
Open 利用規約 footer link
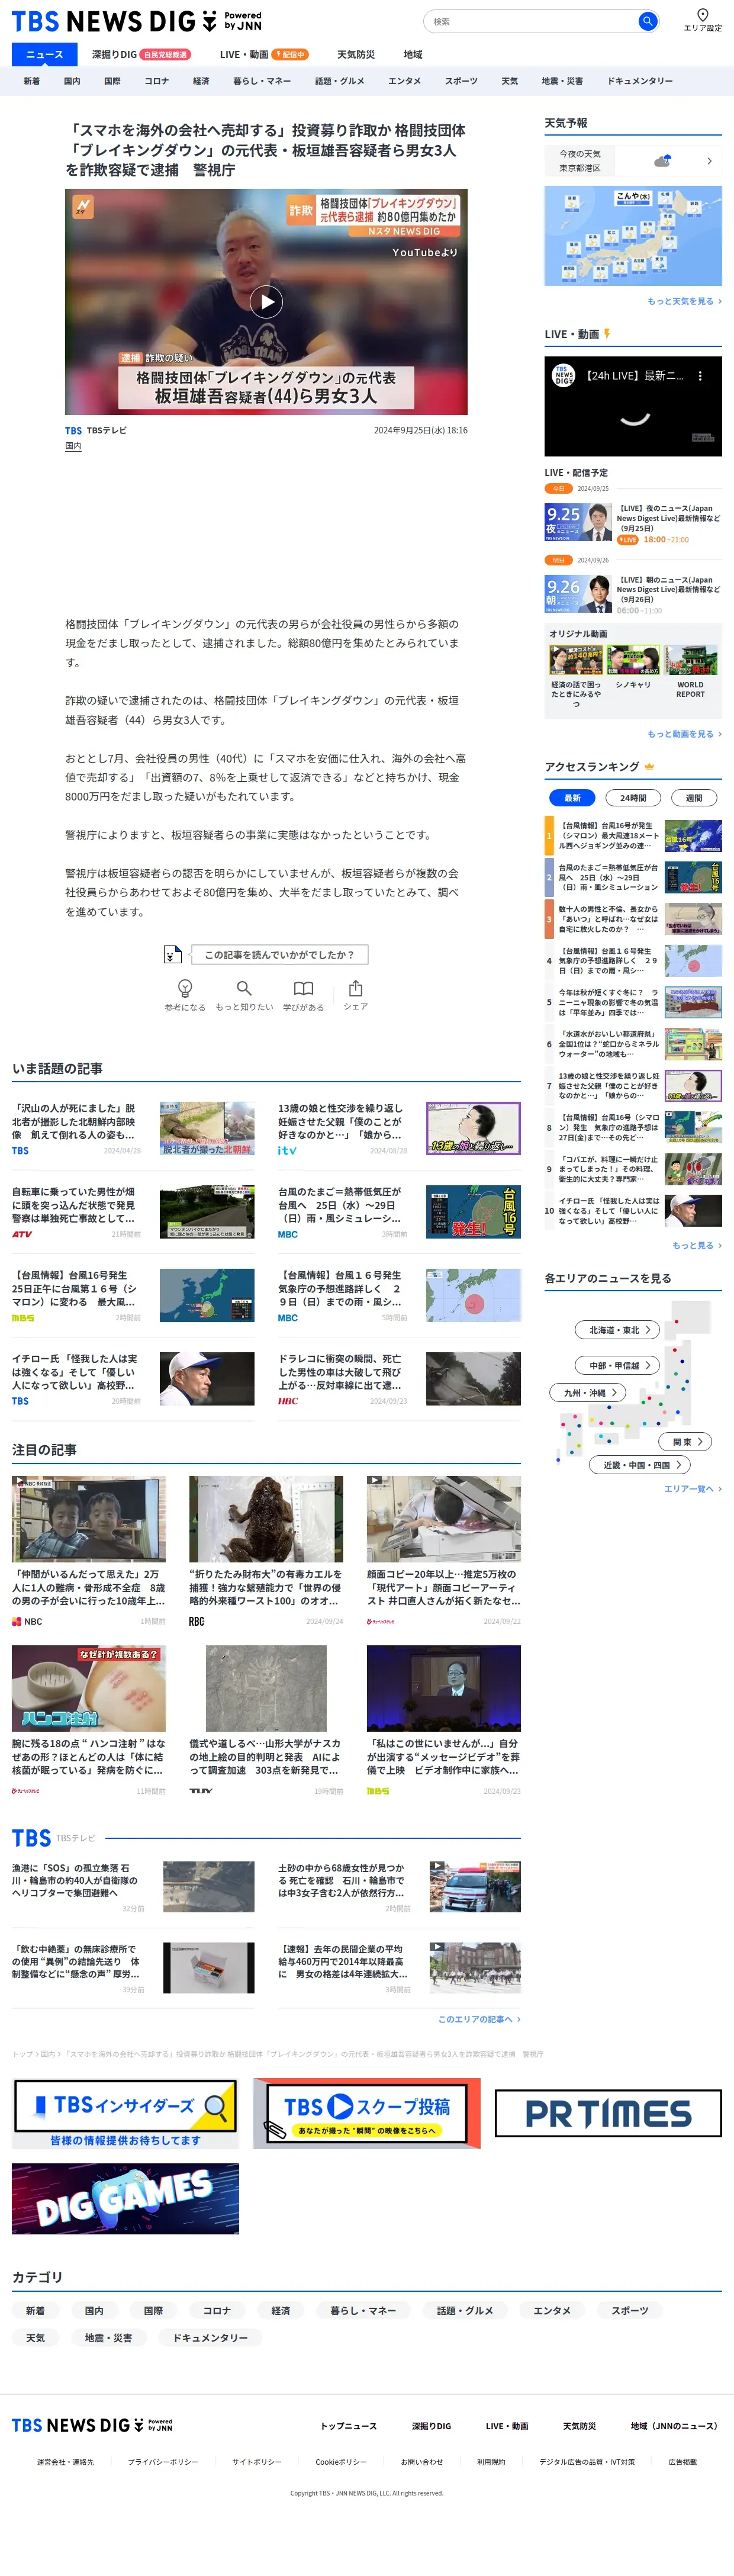(x=491, y=2462)
